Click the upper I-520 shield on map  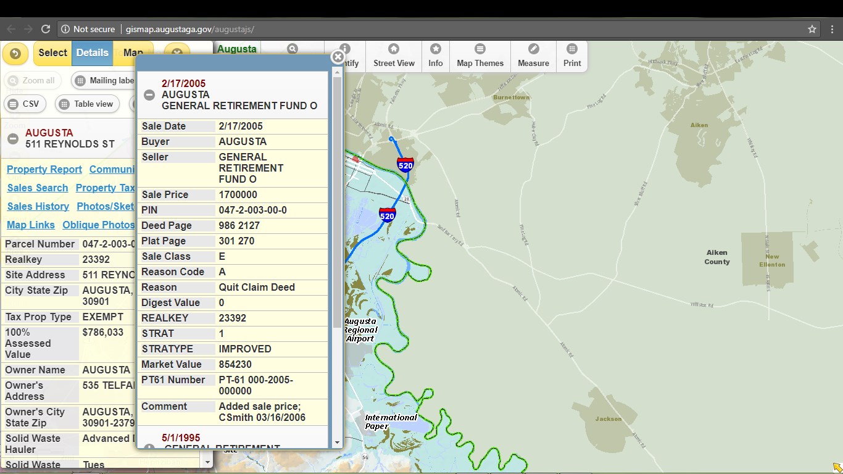tap(405, 165)
